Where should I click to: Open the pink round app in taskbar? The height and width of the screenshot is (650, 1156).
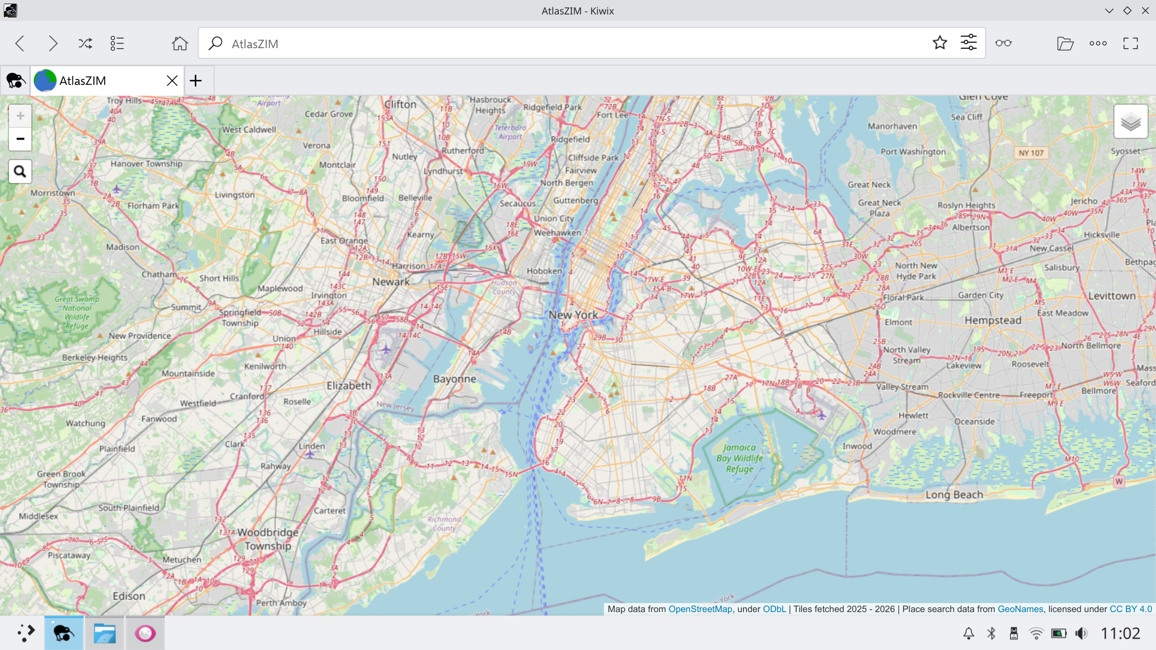(x=145, y=633)
